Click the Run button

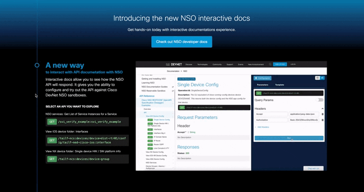click(289, 138)
